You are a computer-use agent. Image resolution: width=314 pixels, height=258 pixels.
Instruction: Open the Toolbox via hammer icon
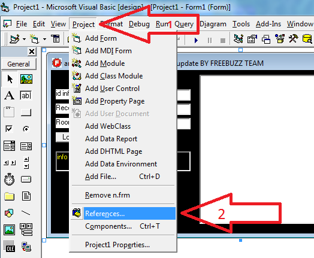[x=294, y=39]
